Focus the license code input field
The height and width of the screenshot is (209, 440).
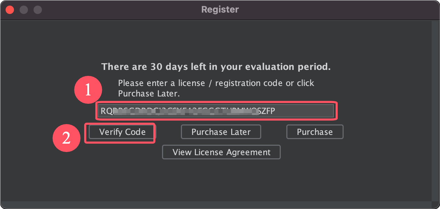pyautogui.click(x=215, y=111)
